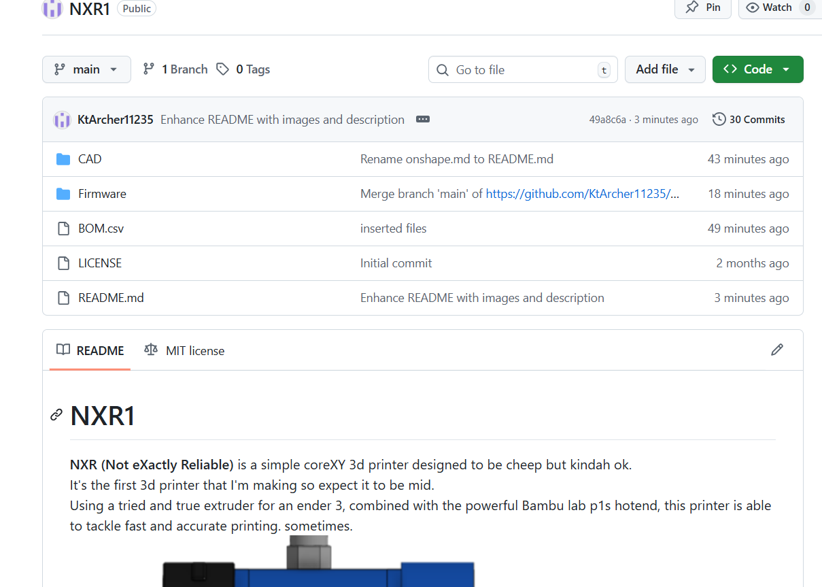Open commit hash 49a8c6a link
822x587 pixels.
point(607,120)
